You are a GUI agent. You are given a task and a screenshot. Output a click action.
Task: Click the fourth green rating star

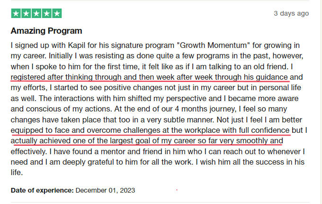pyautogui.click(x=46, y=13)
